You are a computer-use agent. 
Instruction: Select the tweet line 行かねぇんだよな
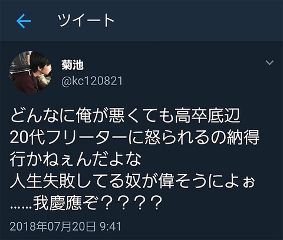(x=75, y=159)
